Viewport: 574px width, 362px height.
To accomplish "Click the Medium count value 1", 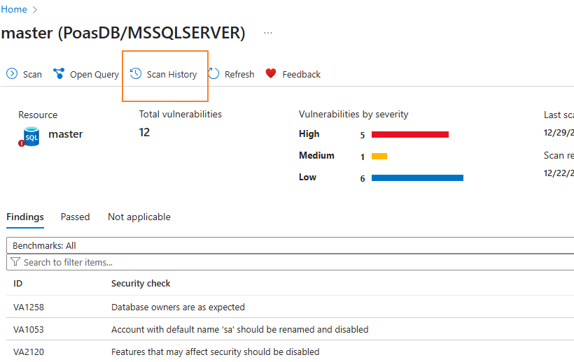I will click(363, 157).
